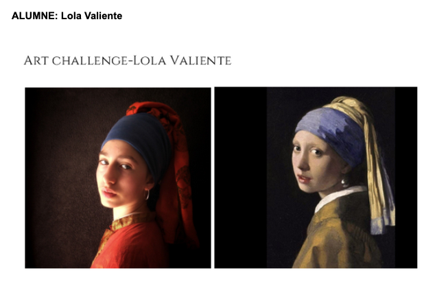Select the painting image on the right
The width and height of the screenshot is (435, 284).
[316, 178]
